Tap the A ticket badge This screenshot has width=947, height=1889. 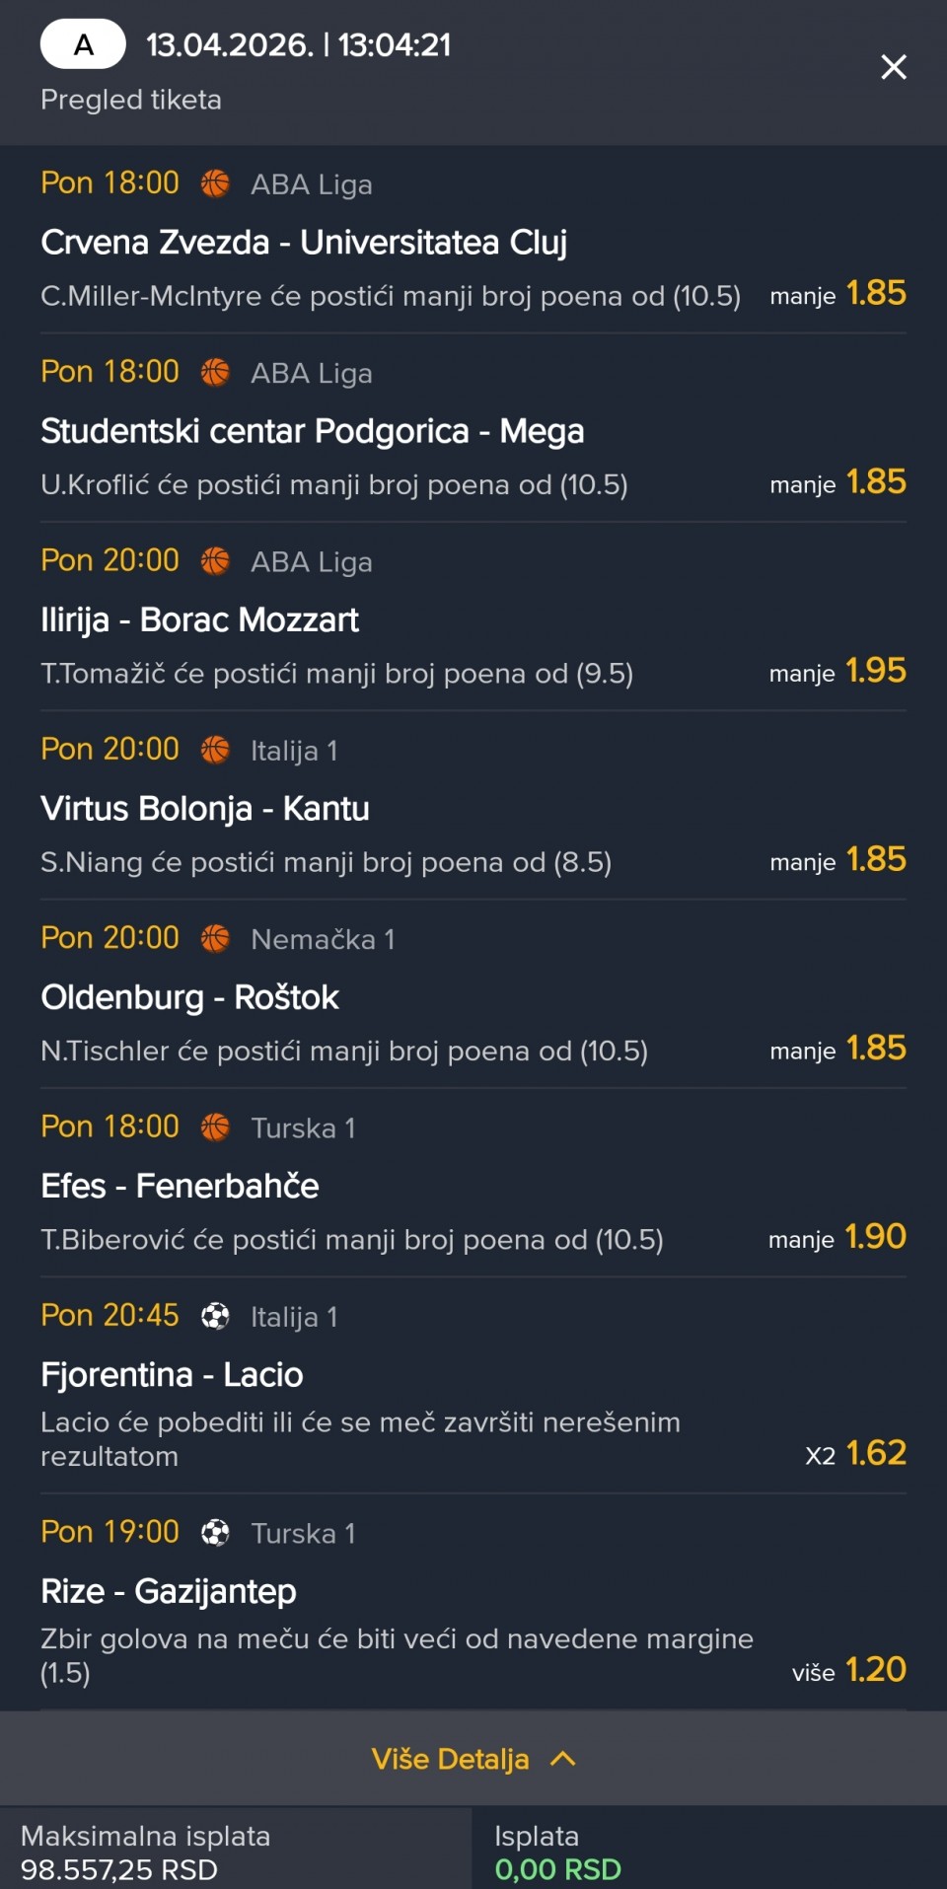tap(83, 44)
